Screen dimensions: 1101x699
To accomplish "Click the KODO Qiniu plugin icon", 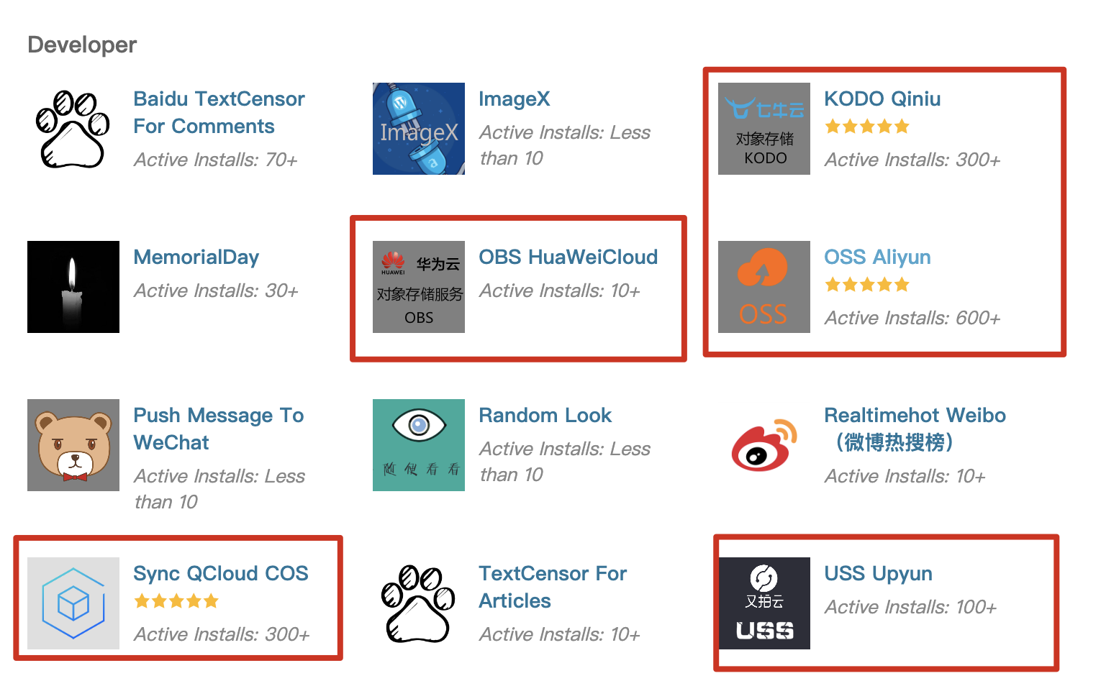I will (x=764, y=129).
